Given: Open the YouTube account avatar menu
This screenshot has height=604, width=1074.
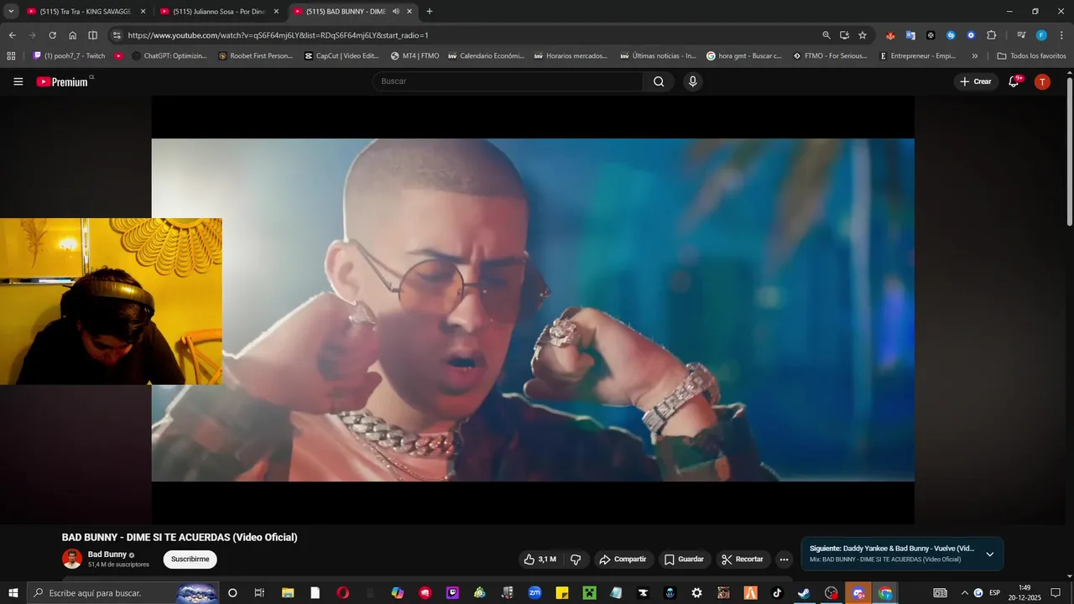Looking at the screenshot, I should click(1042, 81).
